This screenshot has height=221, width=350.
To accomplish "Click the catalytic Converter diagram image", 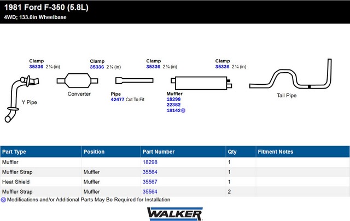I will (78, 80).
